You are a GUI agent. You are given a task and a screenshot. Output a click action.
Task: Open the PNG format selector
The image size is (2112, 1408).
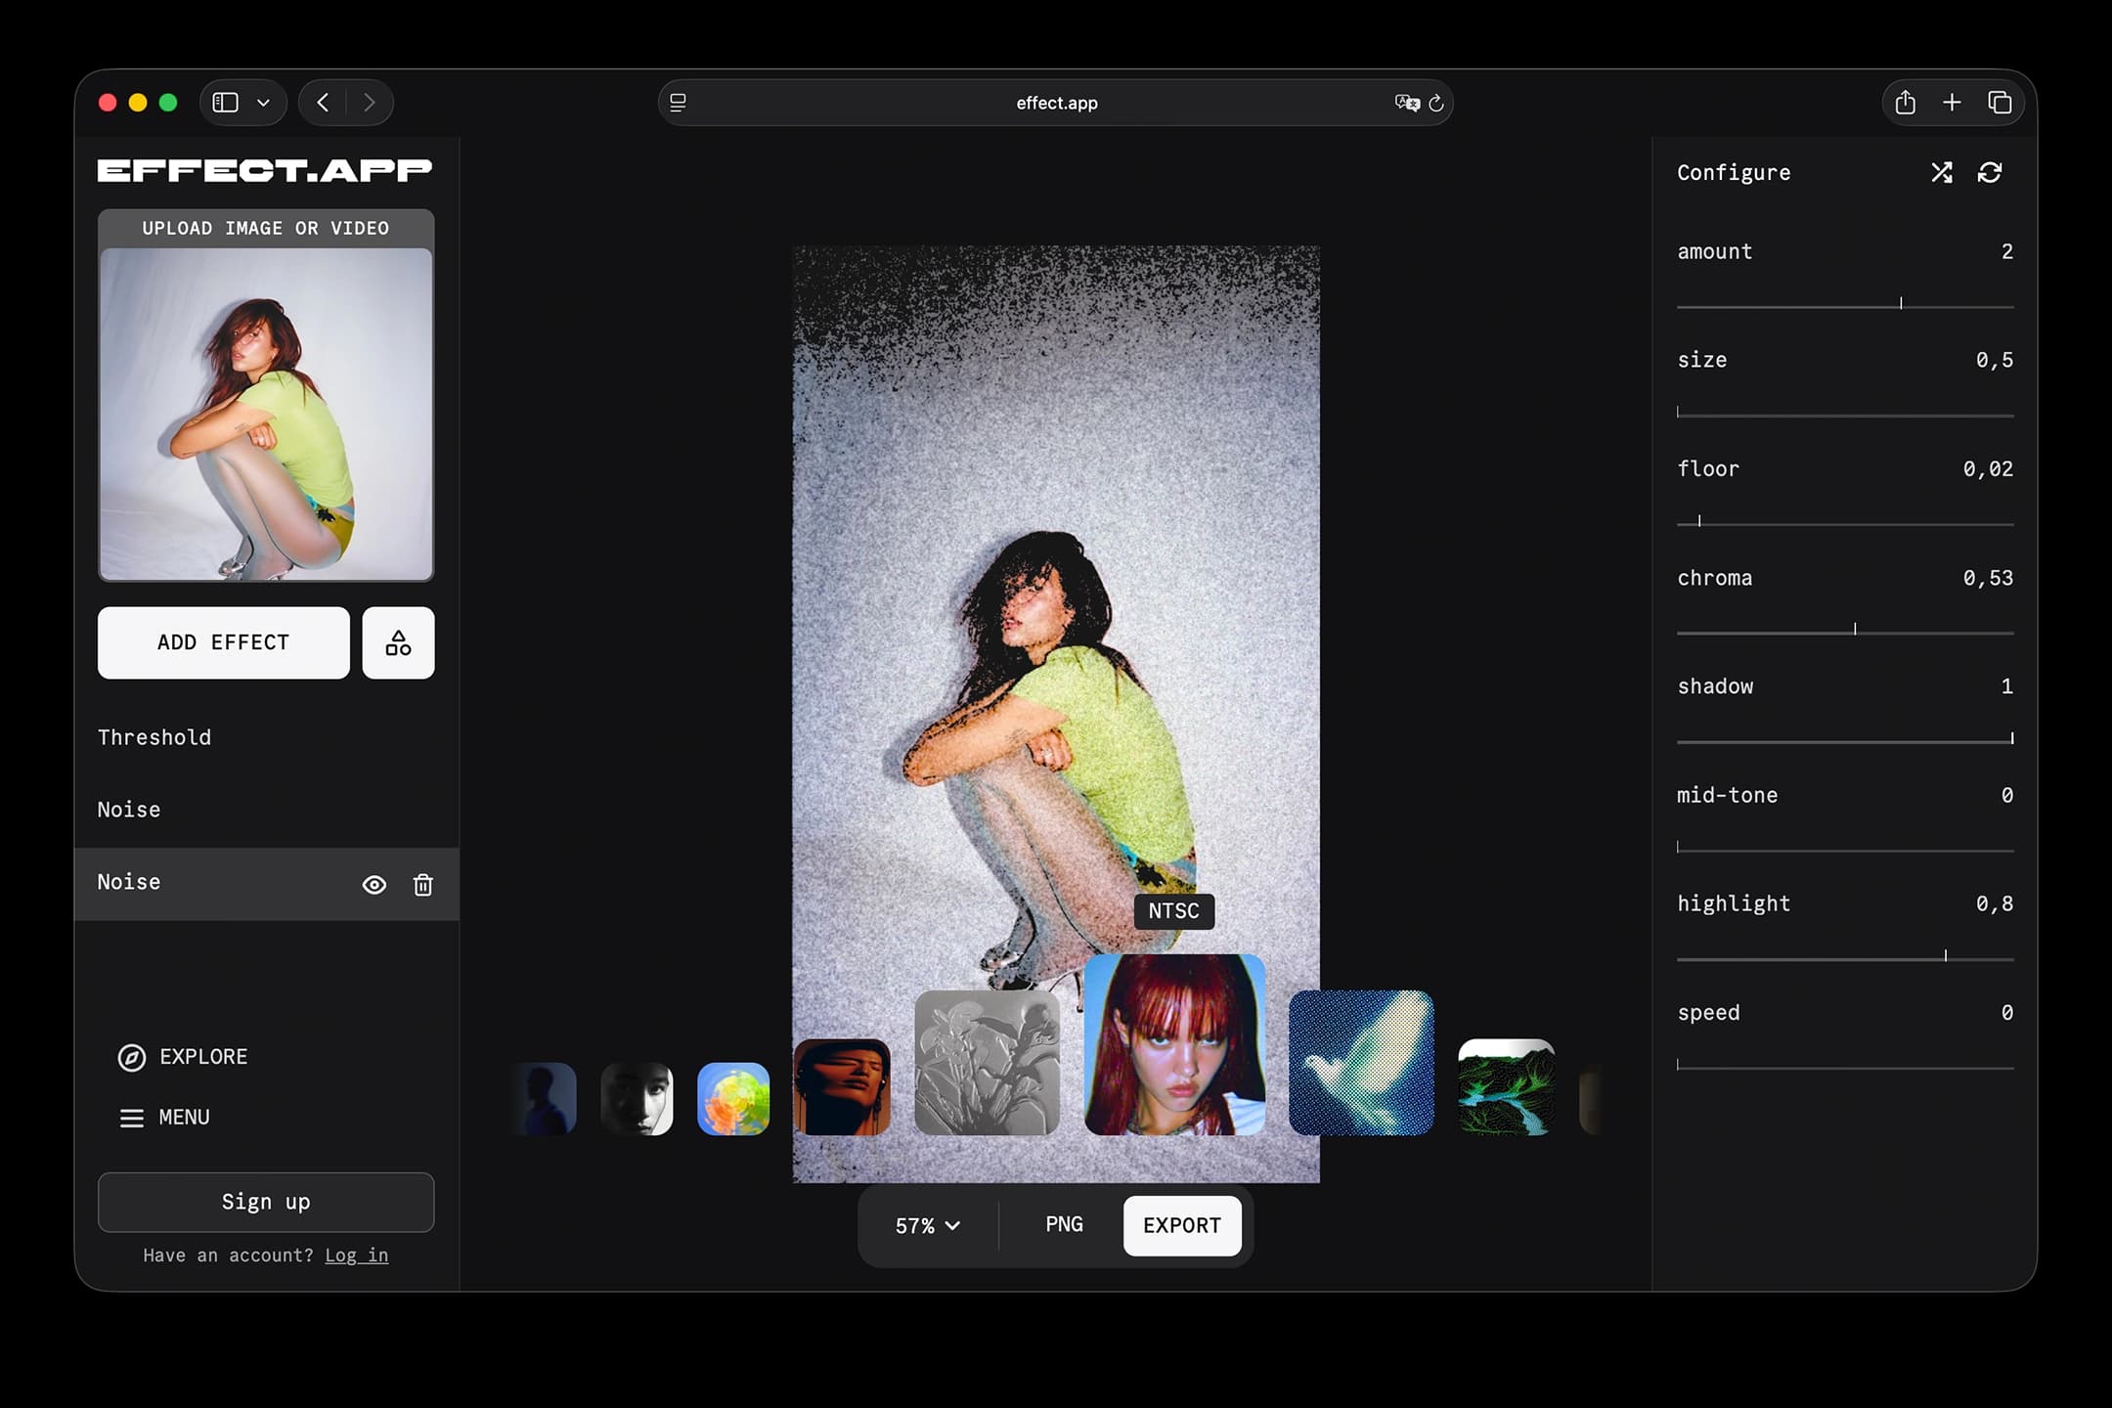1064,1225
